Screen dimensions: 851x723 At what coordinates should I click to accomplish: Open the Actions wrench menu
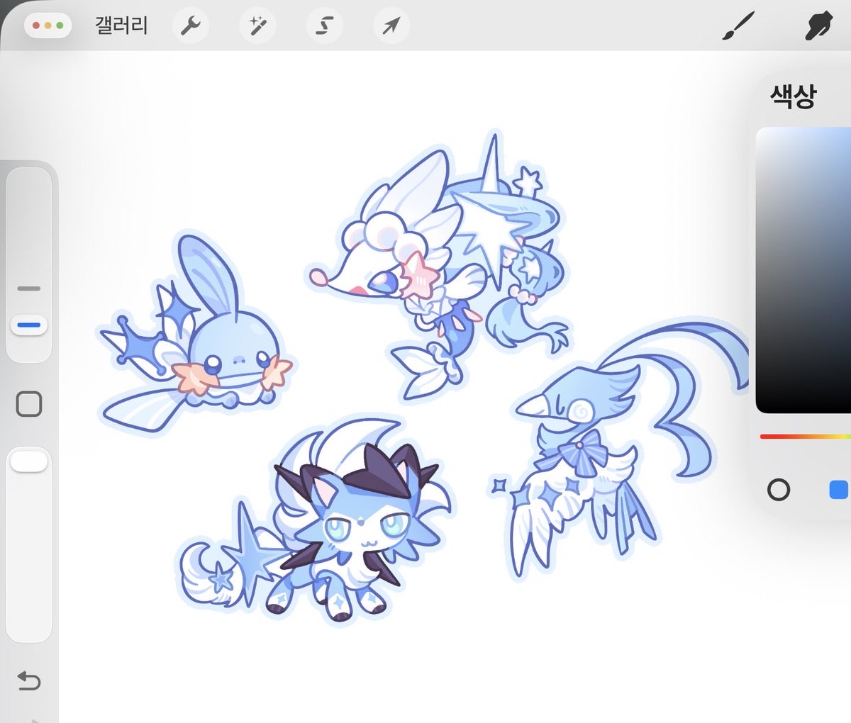[190, 26]
